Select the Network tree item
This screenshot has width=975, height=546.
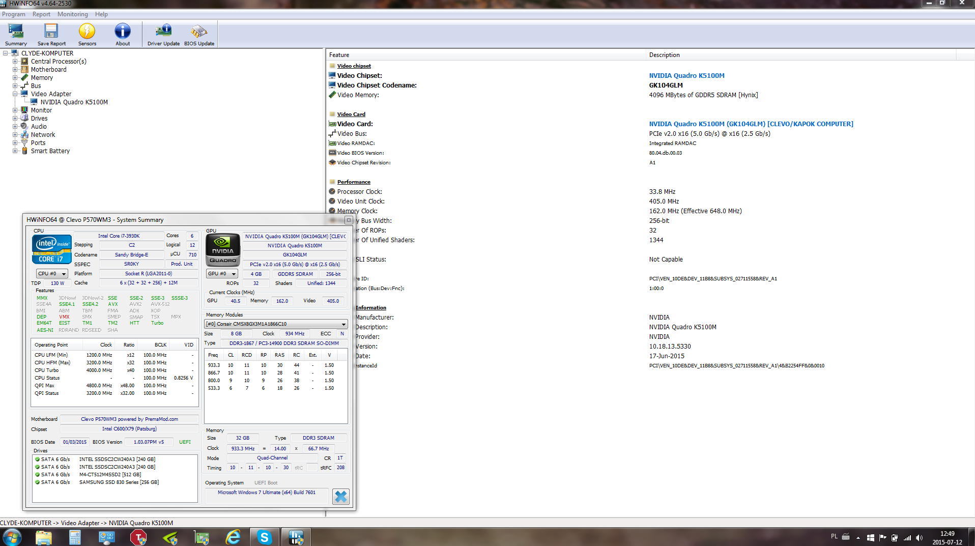[x=43, y=134]
